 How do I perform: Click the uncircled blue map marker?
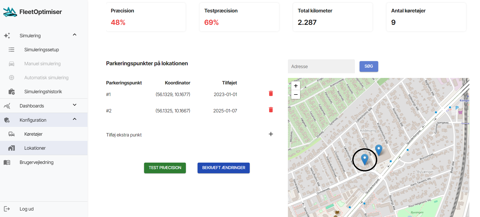pos(379,149)
